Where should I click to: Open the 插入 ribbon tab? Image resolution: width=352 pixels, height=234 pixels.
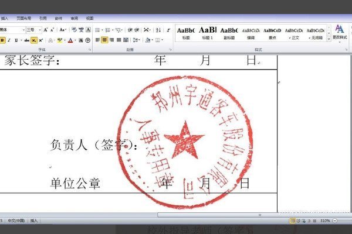pyautogui.click(x=5, y=18)
